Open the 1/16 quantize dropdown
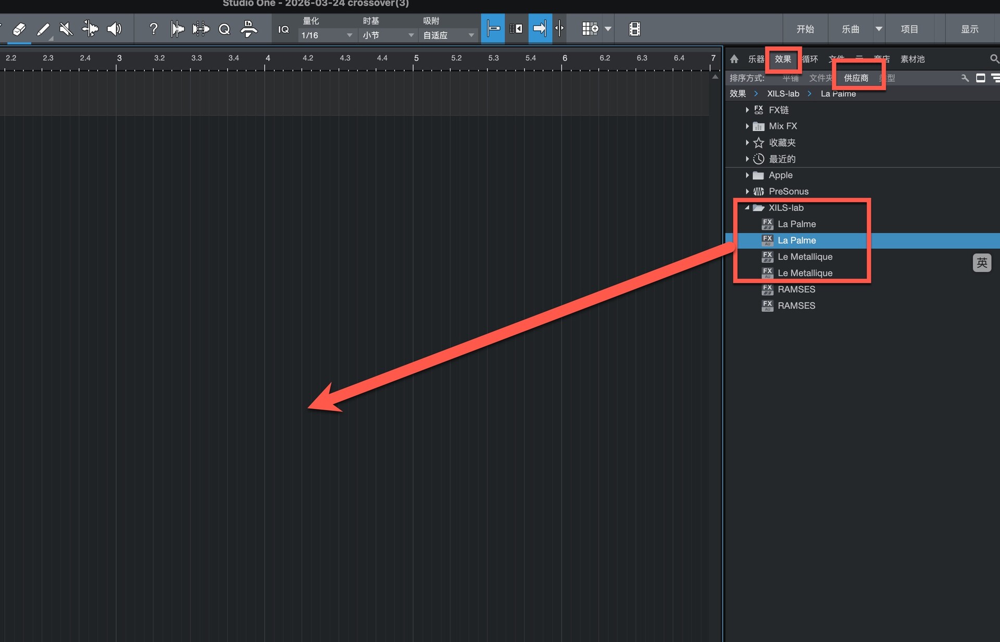Viewport: 1000px width, 642px height. coord(327,35)
